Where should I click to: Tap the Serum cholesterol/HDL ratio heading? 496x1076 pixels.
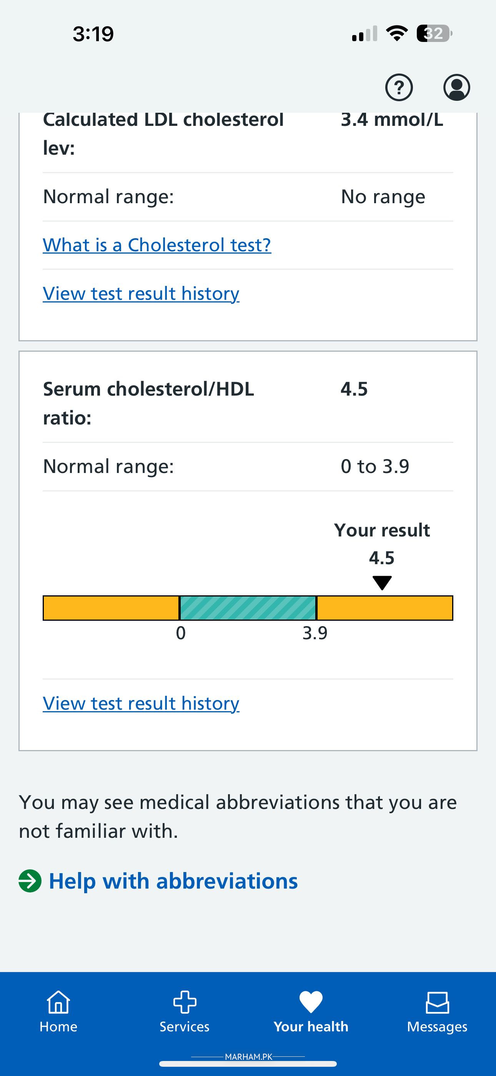point(149,403)
